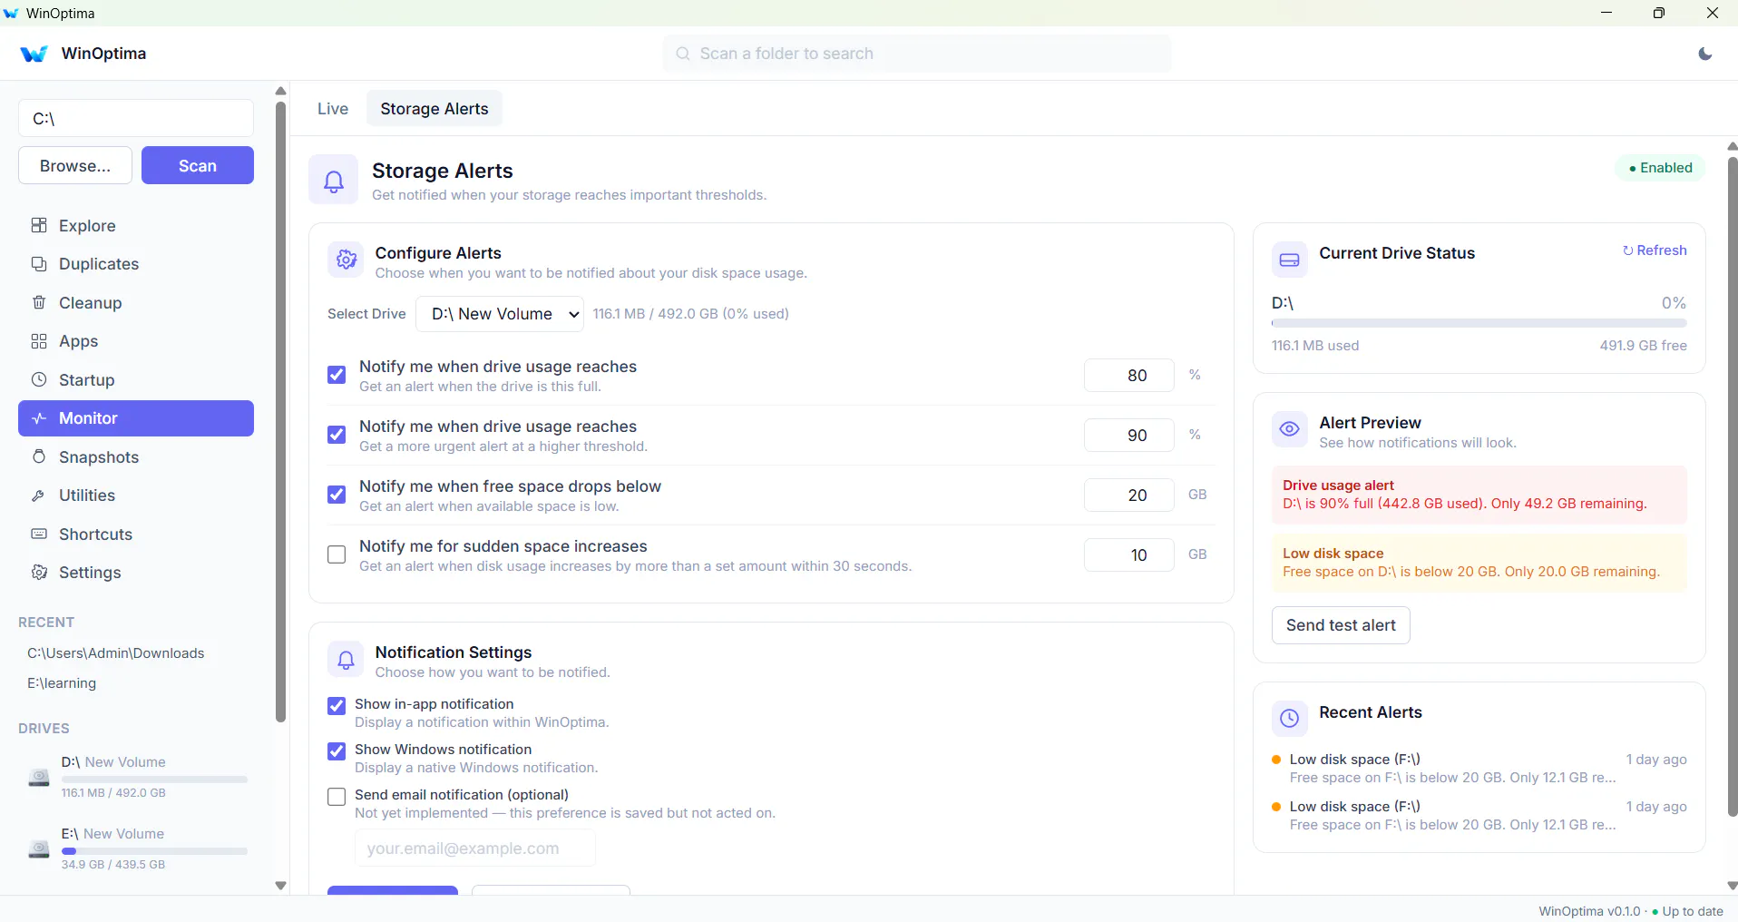Click the Duplicates copy icon
Image resolution: width=1738 pixels, height=922 pixels.
click(39, 264)
